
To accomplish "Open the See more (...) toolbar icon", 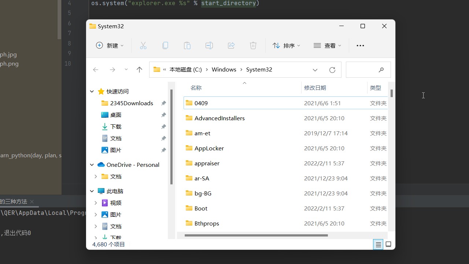I will (x=360, y=45).
